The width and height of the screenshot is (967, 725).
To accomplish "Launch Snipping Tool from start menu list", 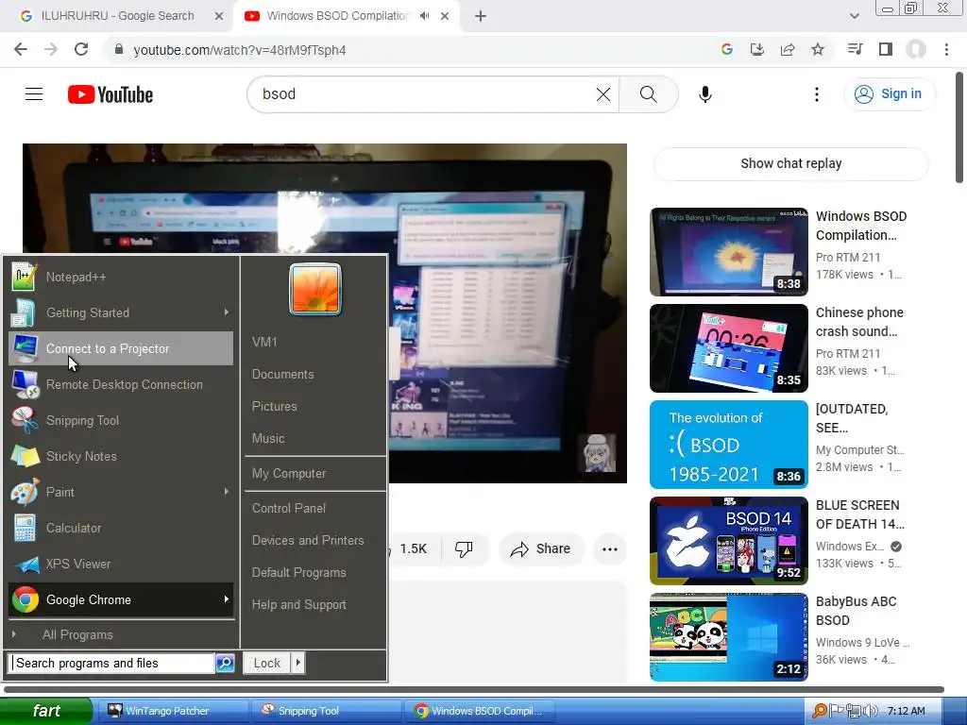I will [121, 420].
